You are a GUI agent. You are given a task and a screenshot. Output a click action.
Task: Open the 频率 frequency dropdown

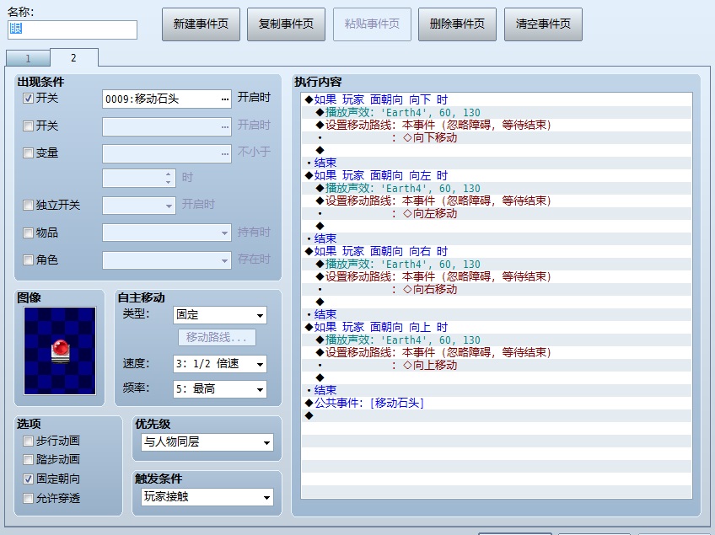(x=220, y=389)
